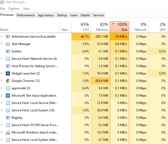Select the Registry process name
The height and width of the screenshot is (144, 168).
coord(17,118)
